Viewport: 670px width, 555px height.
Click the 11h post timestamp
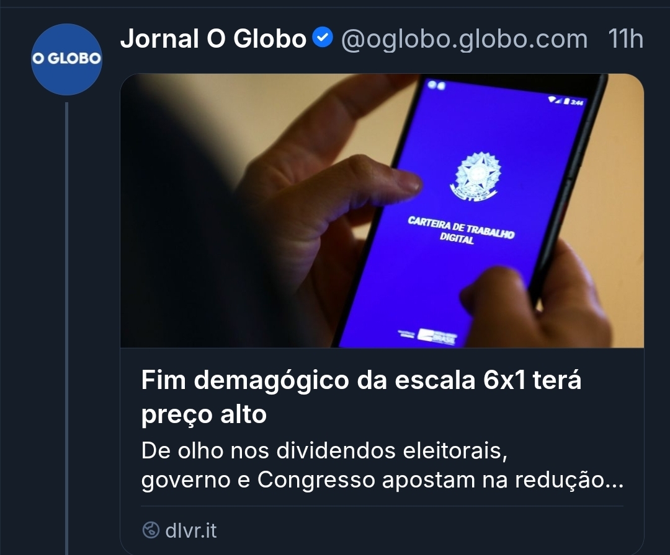point(625,39)
